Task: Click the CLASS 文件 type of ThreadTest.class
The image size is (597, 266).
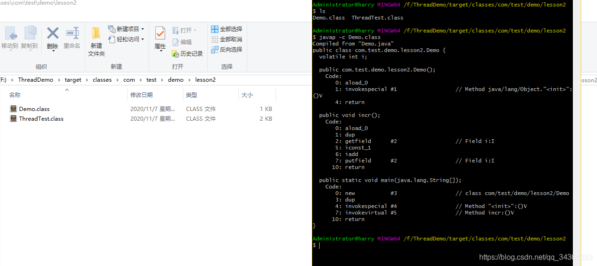Action: coord(201,118)
